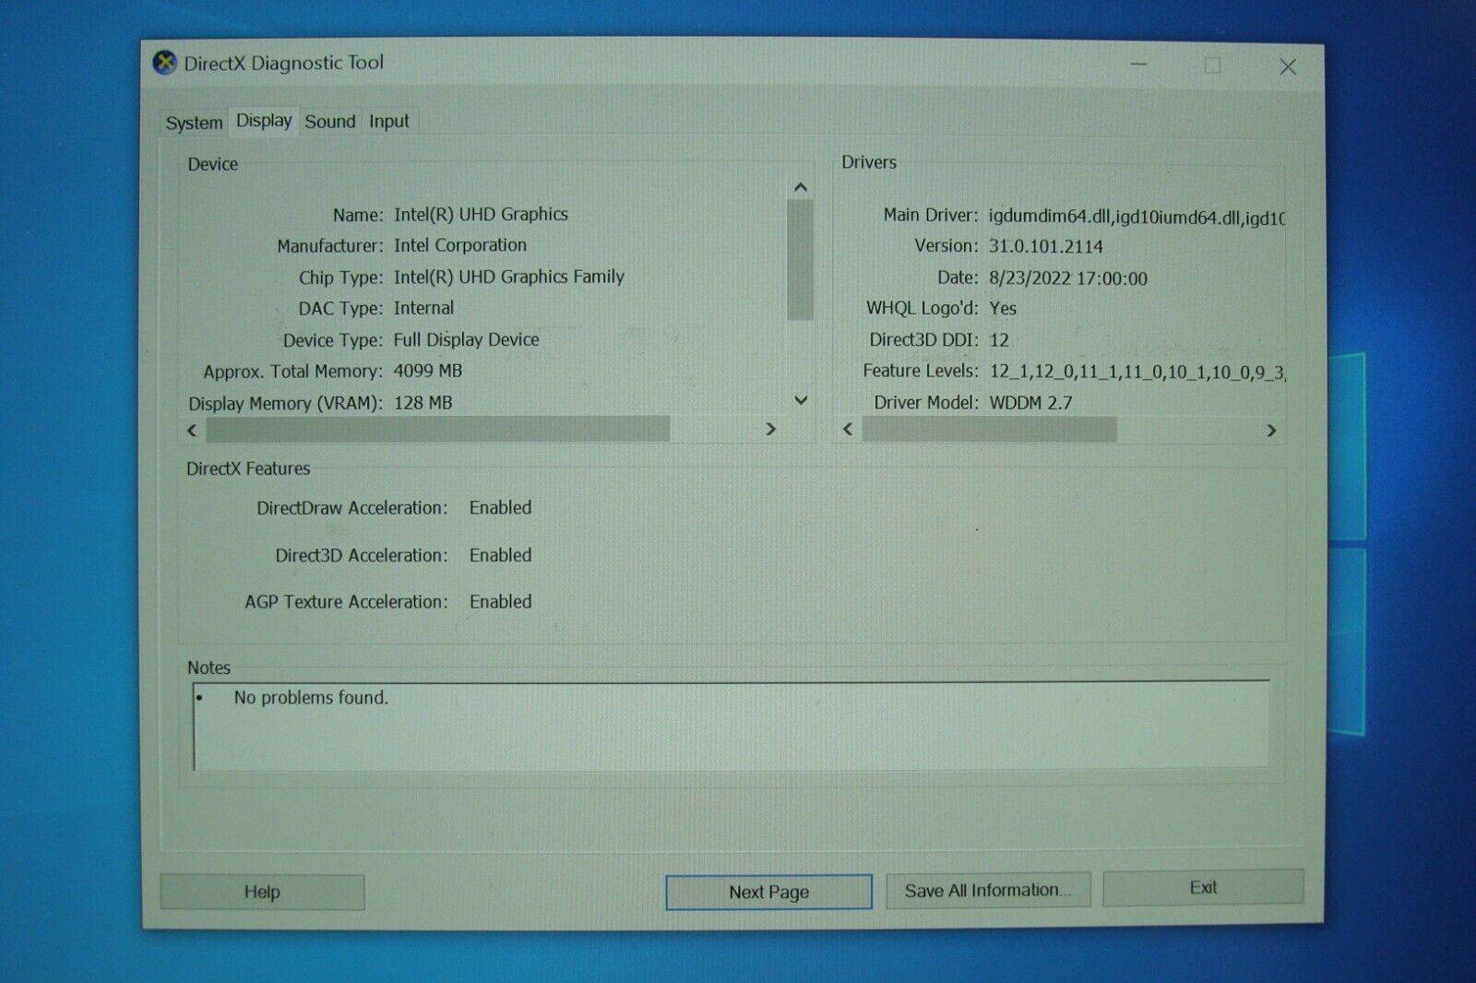Click the down arrow on Device scrollbar
1476x983 pixels.
800,401
